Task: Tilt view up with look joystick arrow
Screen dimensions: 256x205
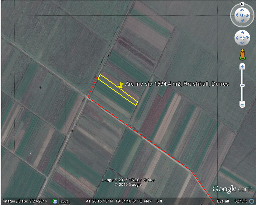Action: pos(242,10)
